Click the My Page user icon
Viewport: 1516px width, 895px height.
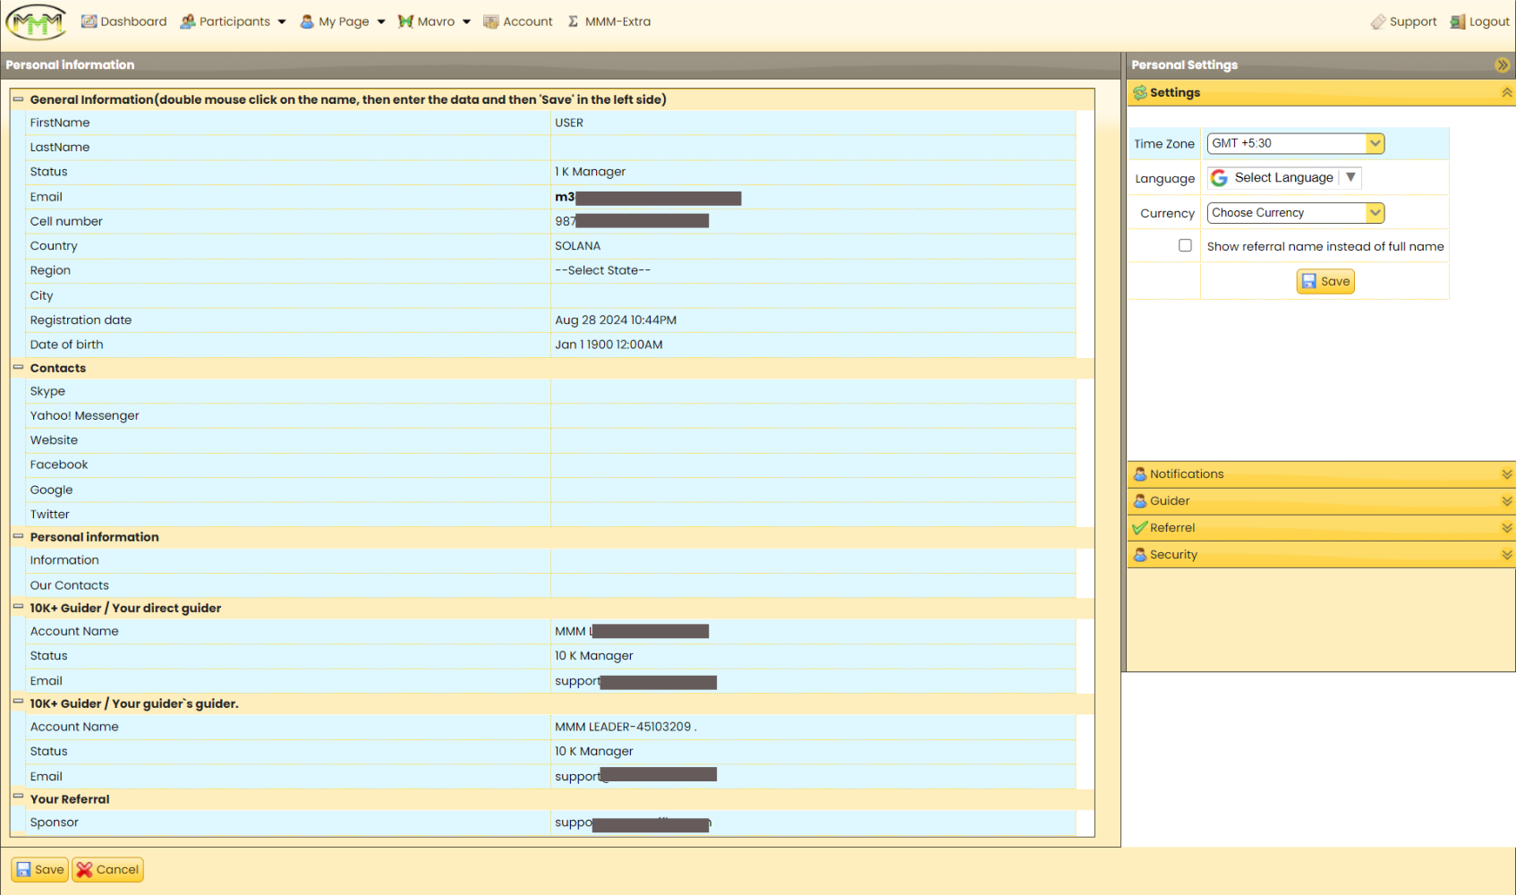[307, 21]
